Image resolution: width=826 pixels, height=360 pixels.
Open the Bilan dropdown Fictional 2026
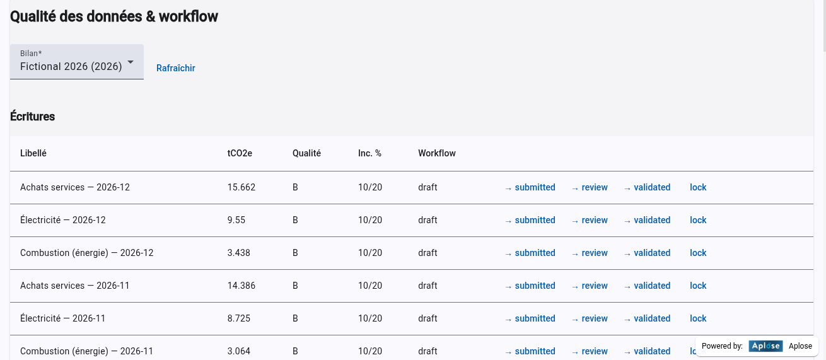pyautogui.click(x=71, y=66)
